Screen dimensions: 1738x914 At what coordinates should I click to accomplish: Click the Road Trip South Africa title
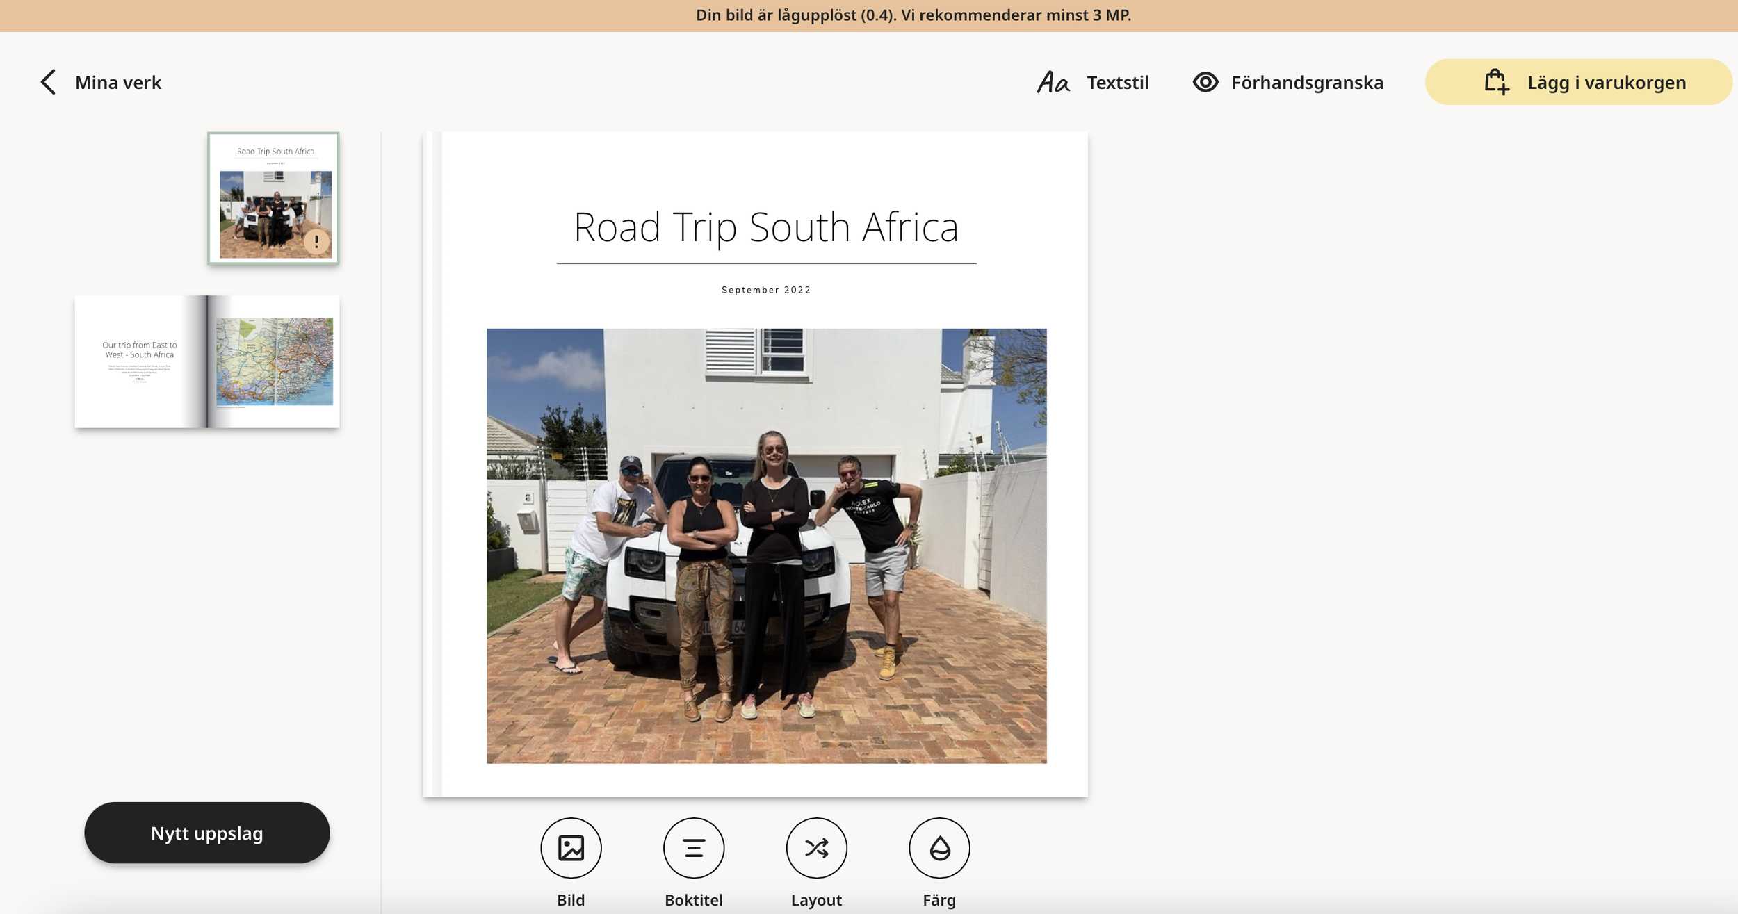point(766,227)
